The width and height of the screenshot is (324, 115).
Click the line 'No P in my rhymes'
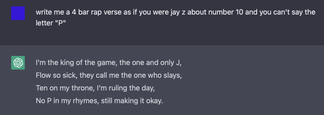pos(99,101)
